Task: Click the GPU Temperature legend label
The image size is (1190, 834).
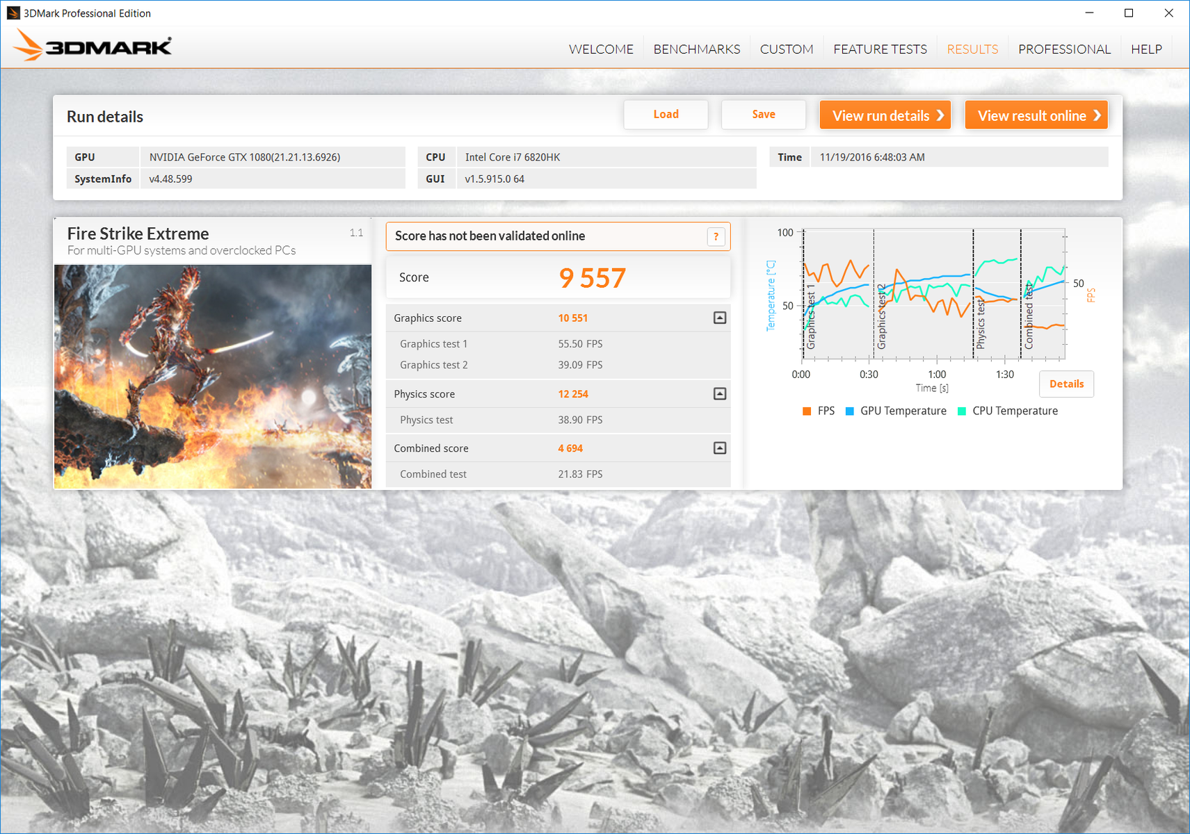Action: click(x=903, y=411)
